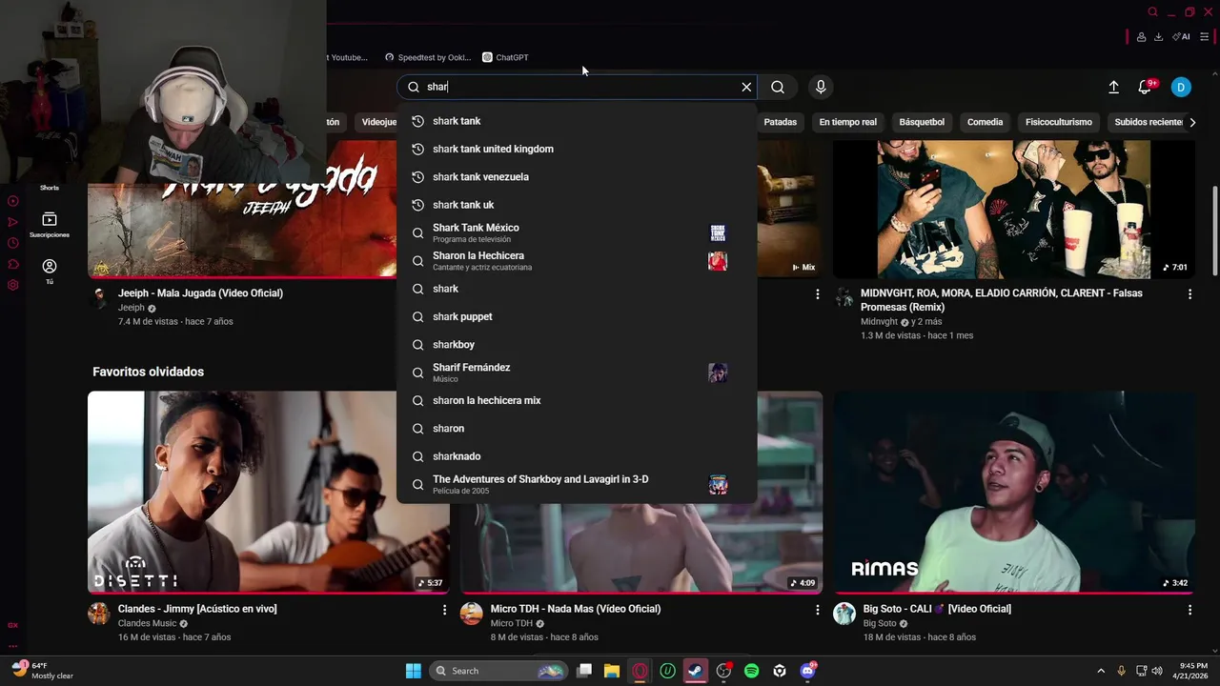Play the Big Soto CALI thumbnail
Screen dimensions: 1220x686
[1014, 493]
